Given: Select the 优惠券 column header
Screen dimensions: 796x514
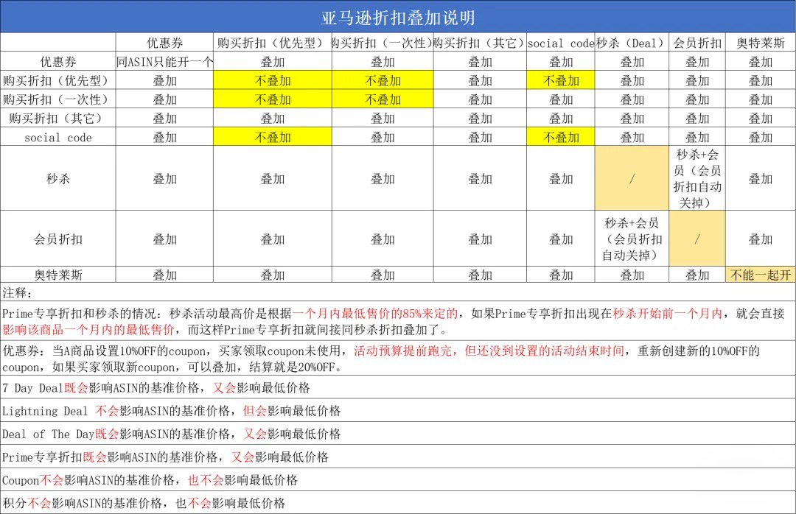Looking at the screenshot, I should click(x=164, y=43).
